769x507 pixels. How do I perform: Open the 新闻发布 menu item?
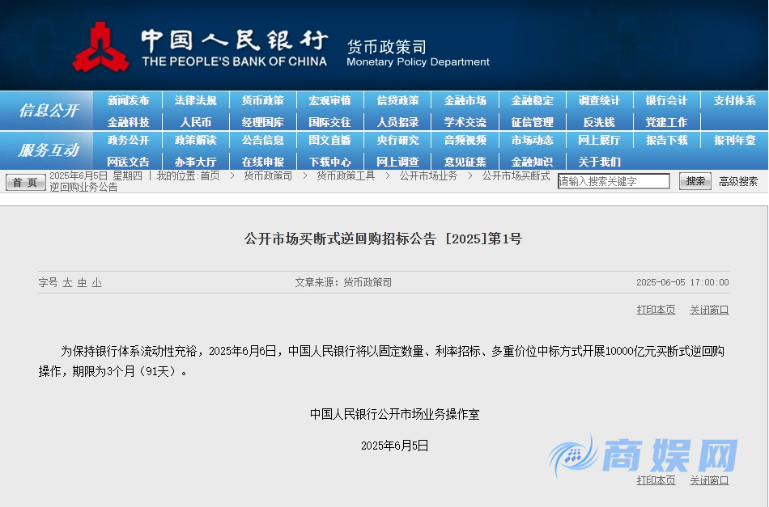click(128, 101)
